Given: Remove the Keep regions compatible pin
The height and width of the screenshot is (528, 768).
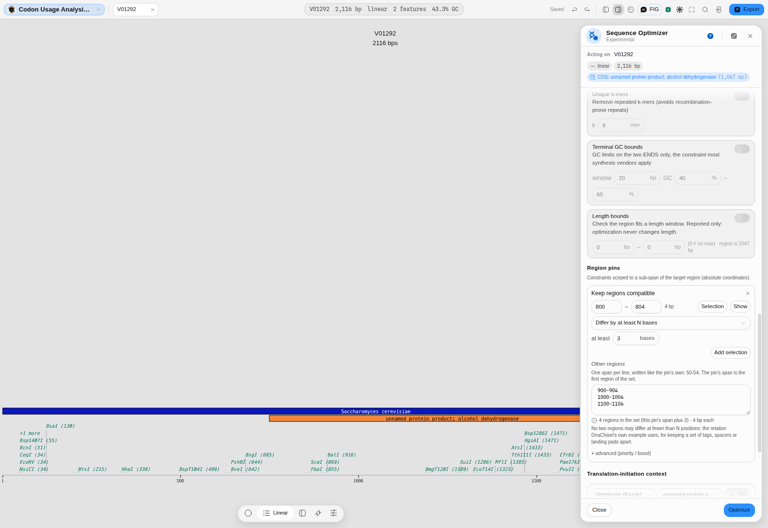Looking at the screenshot, I should (x=747, y=293).
